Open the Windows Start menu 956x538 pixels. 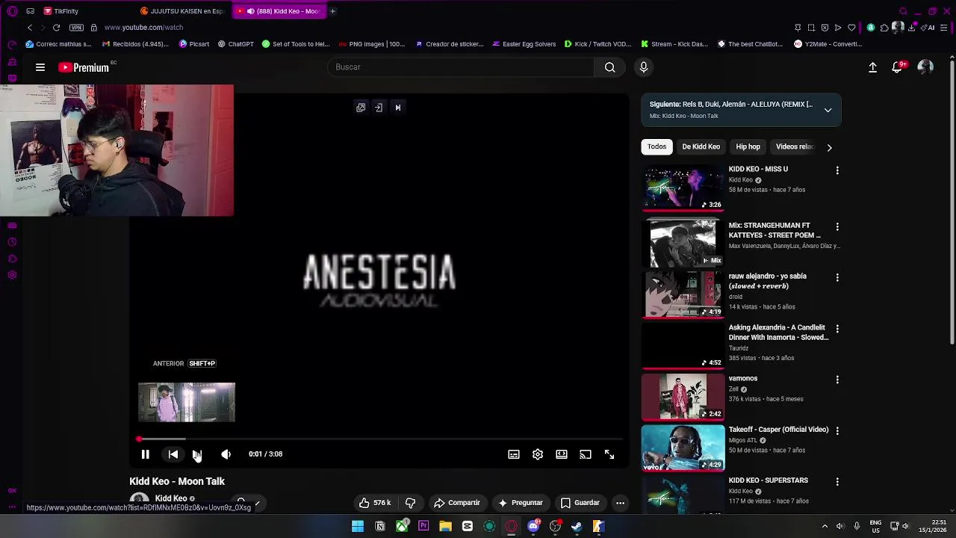[x=358, y=527]
